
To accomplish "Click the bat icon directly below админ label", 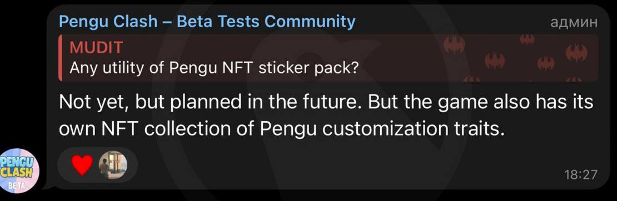I will pyautogui.click(x=576, y=53).
